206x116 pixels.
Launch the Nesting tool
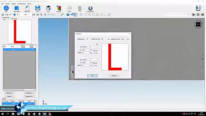(59, 8)
